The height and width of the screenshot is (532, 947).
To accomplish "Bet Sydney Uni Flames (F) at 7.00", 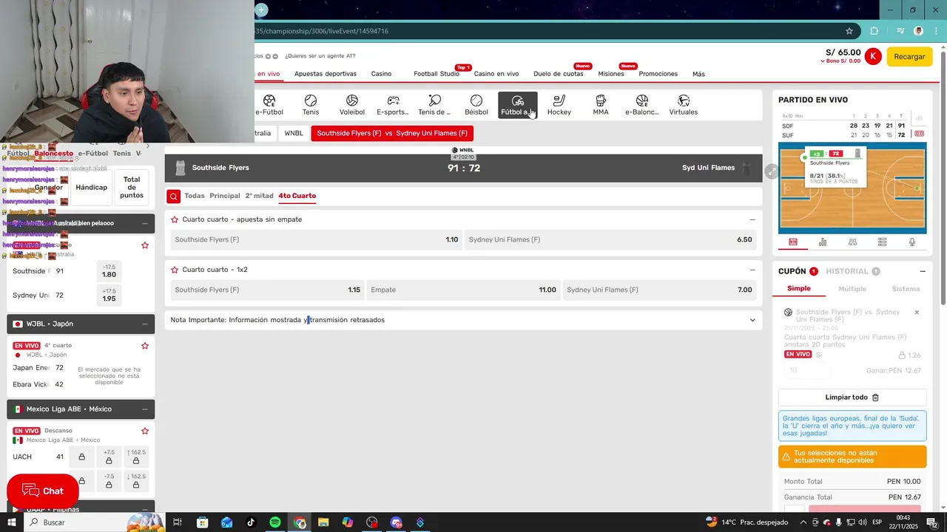I will (660, 290).
